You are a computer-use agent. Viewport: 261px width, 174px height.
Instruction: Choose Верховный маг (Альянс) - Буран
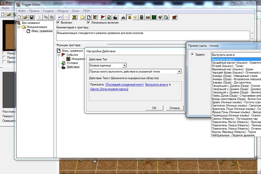(236, 69)
